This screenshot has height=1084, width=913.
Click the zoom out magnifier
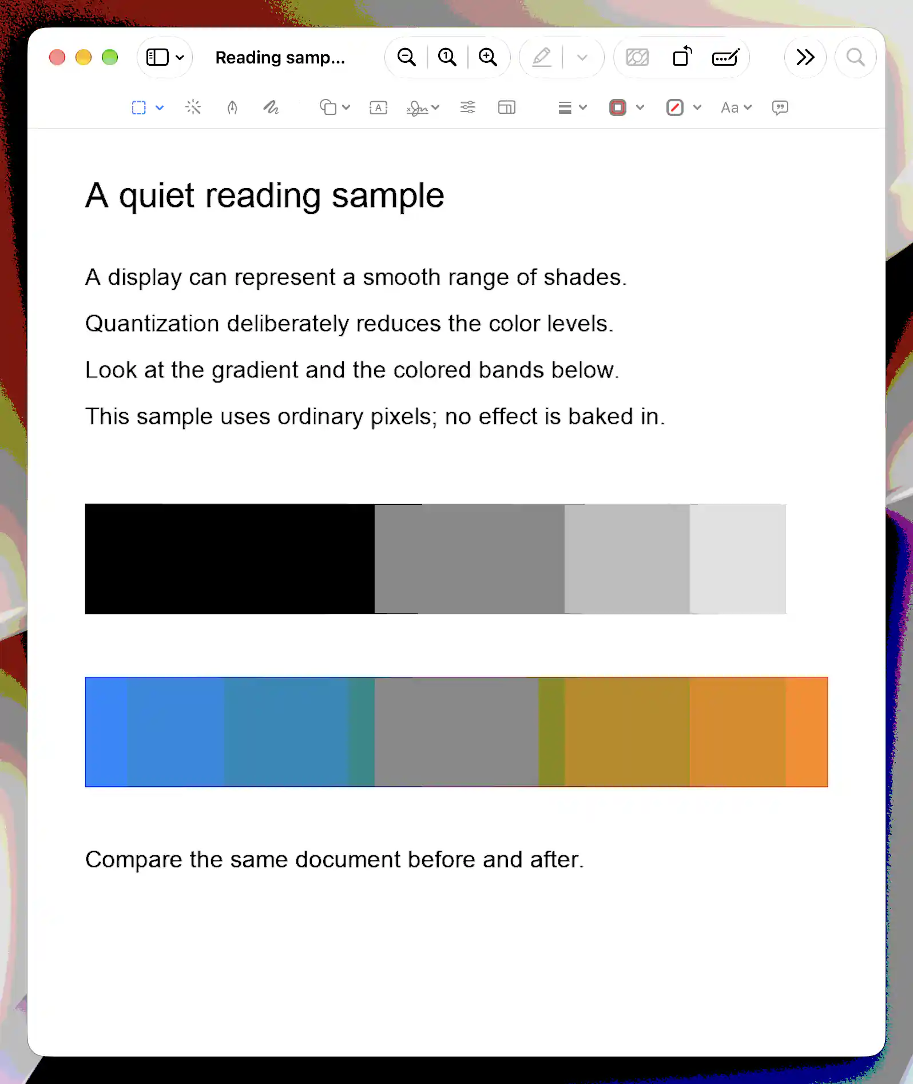[x=407, y=57]
